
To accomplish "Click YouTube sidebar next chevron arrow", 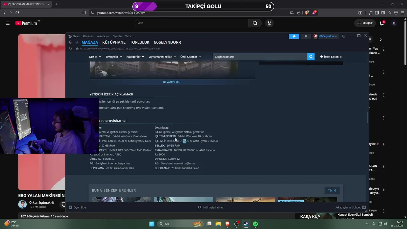I will pyautogui.click(x=380, y=39).
